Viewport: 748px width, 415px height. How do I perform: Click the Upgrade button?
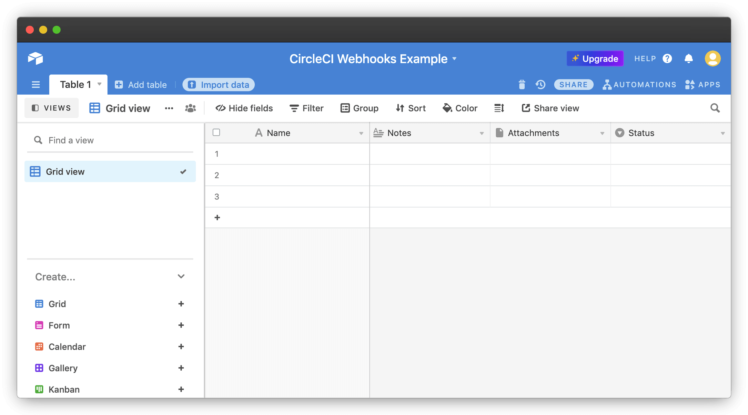point(595,58)
